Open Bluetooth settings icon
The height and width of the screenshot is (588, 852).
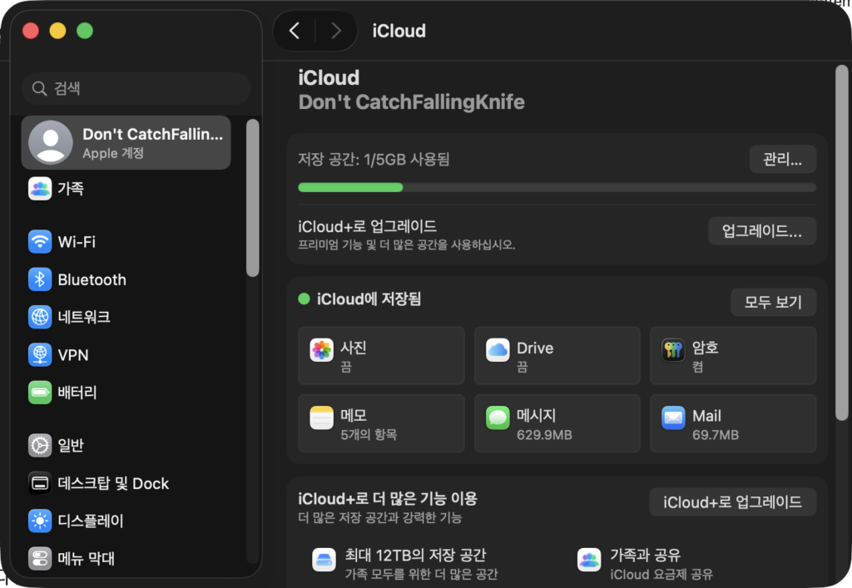(x=40, y=279)
